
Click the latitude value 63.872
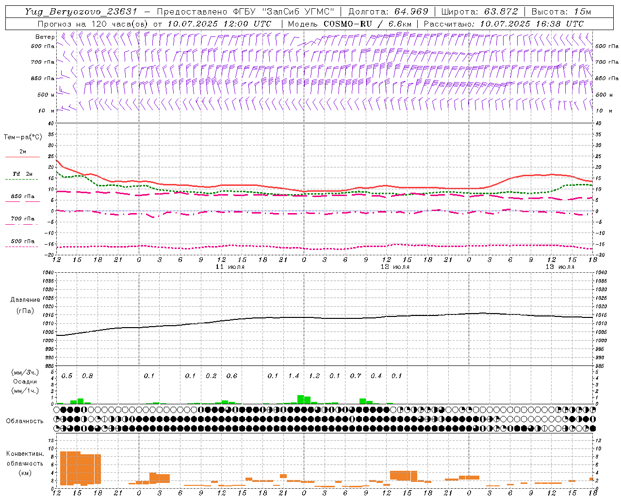[x=501, y=12]
